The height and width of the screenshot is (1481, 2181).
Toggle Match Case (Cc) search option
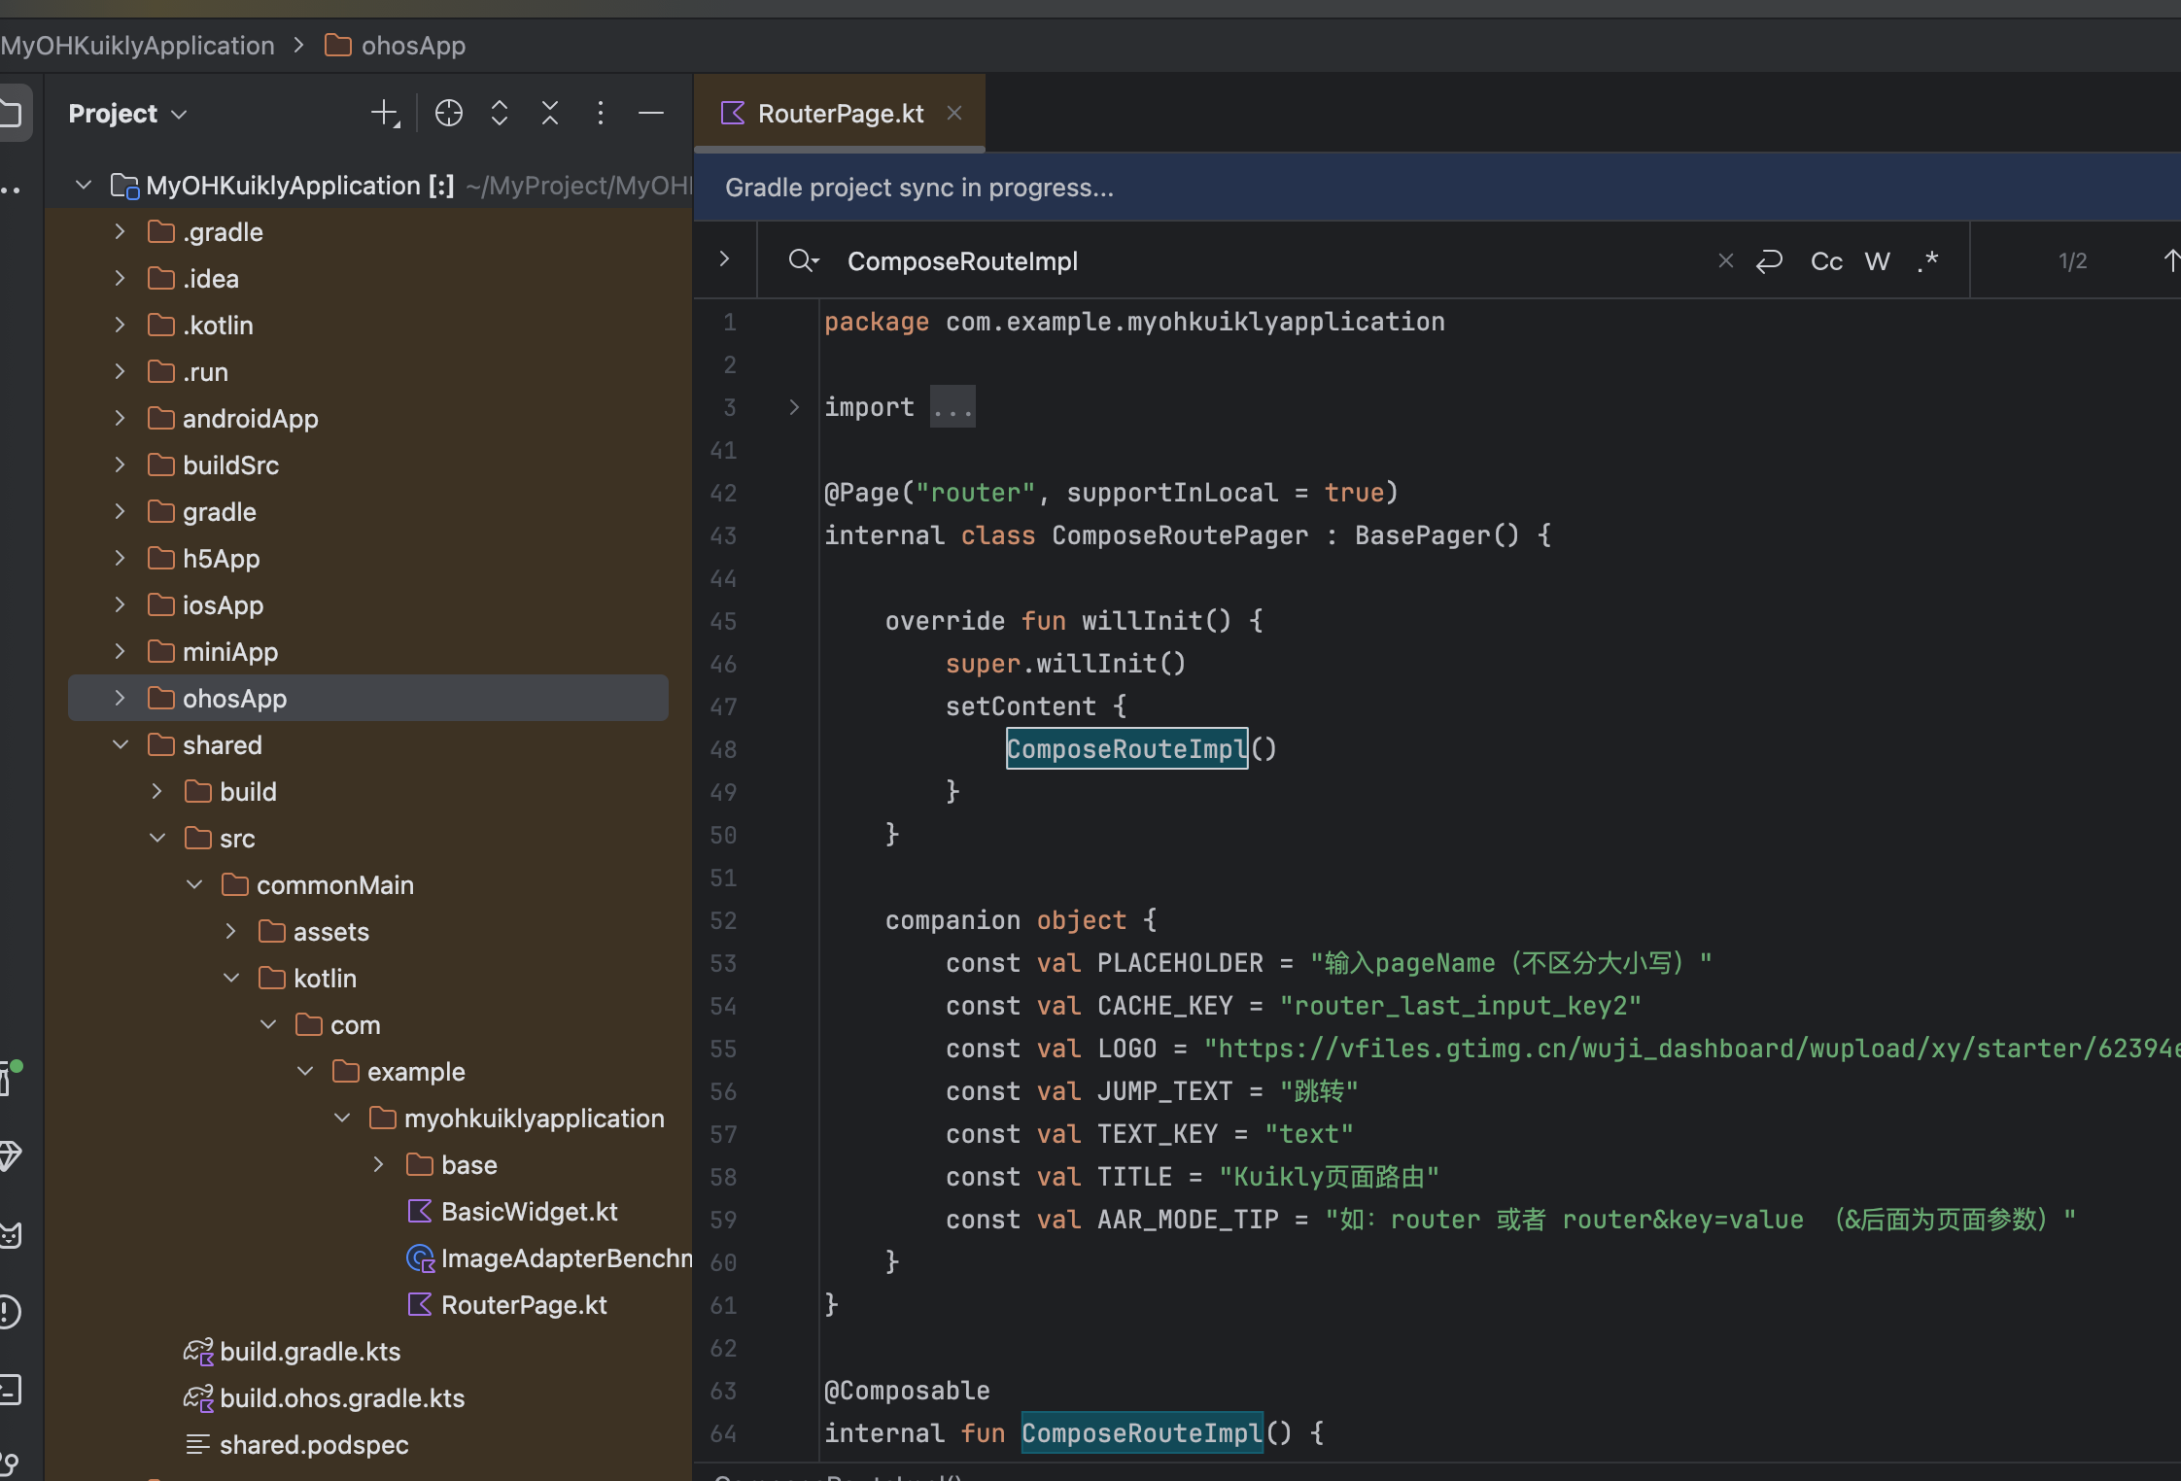pyautogui.click(x=1826, y=260)
